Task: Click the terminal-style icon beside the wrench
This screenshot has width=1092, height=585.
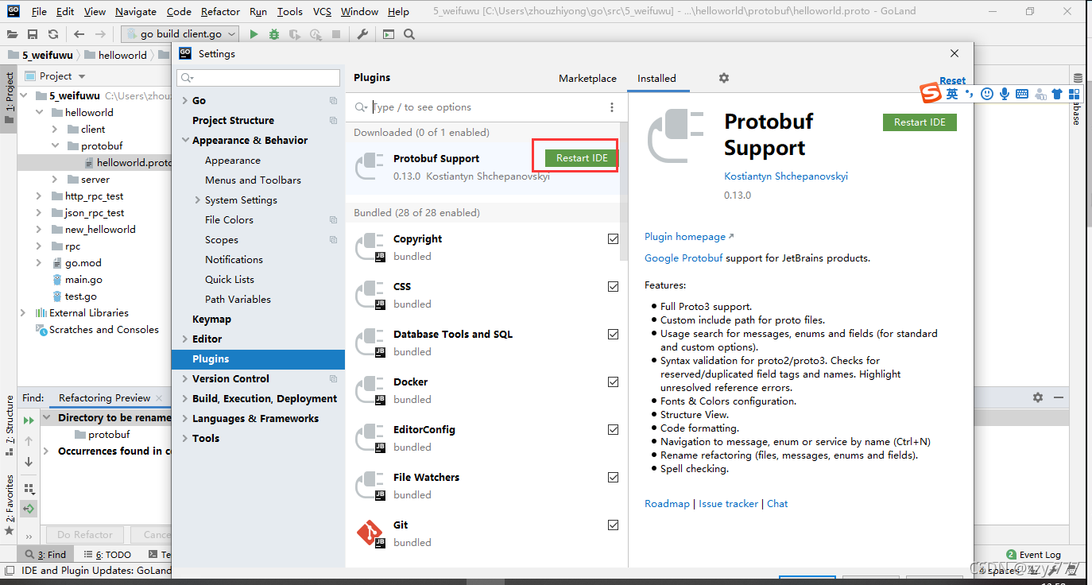Action: [x=388, y=34]
